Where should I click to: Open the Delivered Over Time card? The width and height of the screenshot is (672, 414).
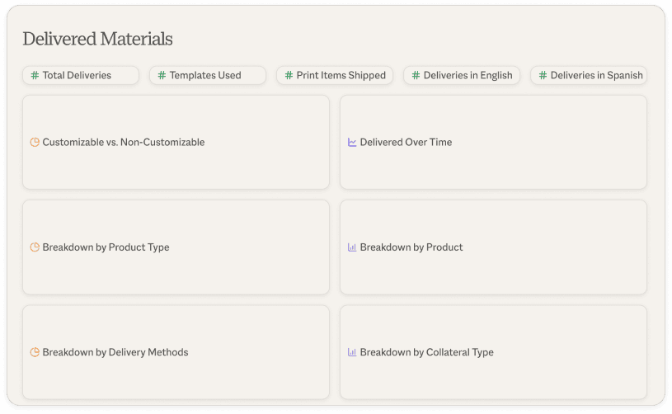(493, 142)
